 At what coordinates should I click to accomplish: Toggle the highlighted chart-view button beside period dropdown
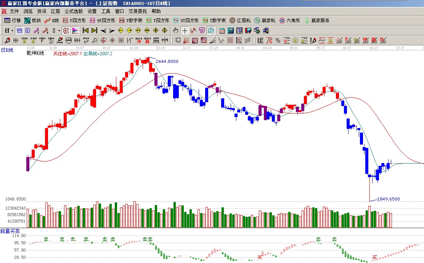tap(19, 30)
